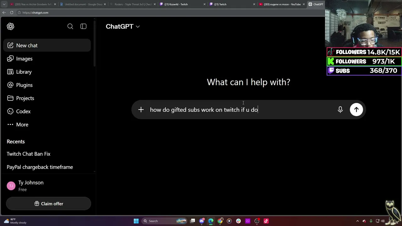
Task: Open the browser tab search dropdown arrow
Action: (4, 4)
